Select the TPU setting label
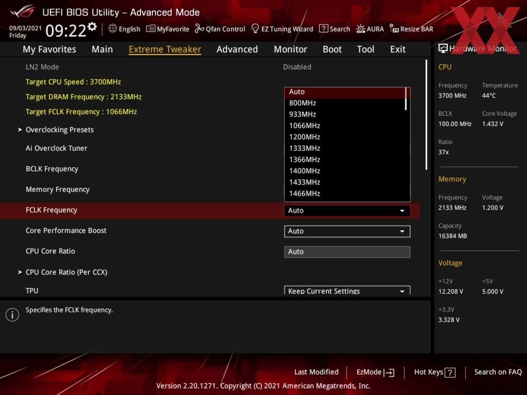This screenshot has width=527, height=395. coord(32,290)
